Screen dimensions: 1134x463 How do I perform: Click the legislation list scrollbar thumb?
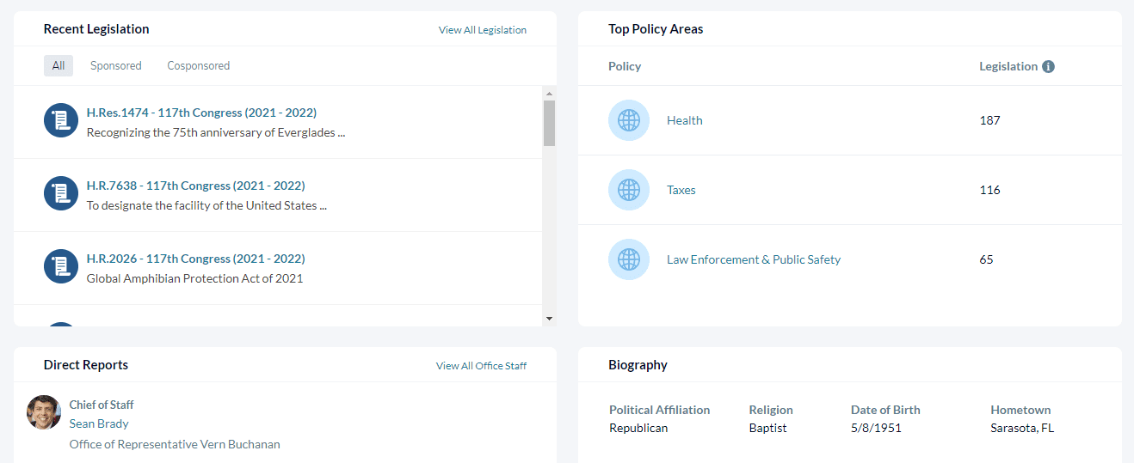click(550, 123)
